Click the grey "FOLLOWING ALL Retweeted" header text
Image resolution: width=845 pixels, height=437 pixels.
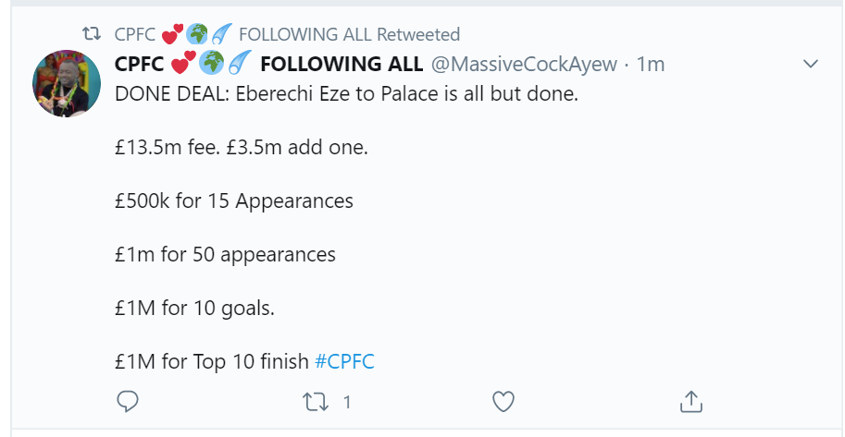(349, 34)
